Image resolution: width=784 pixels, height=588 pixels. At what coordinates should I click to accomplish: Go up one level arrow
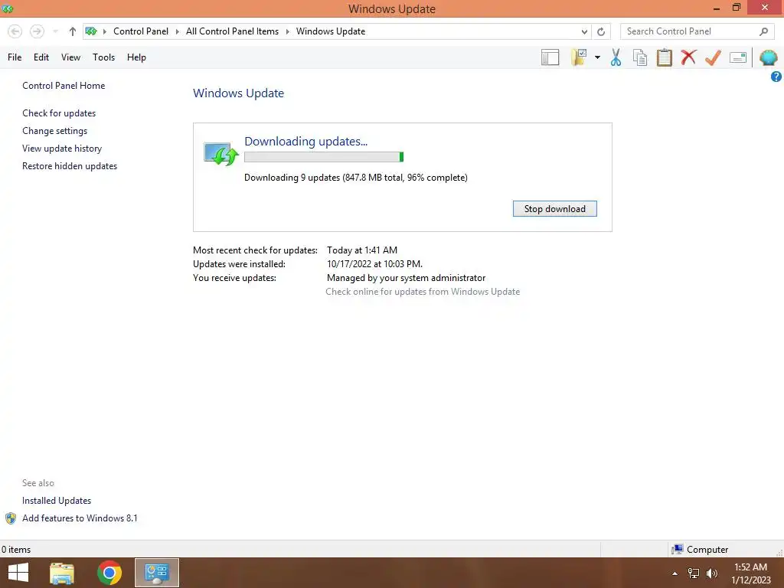(x=73, y=31)
